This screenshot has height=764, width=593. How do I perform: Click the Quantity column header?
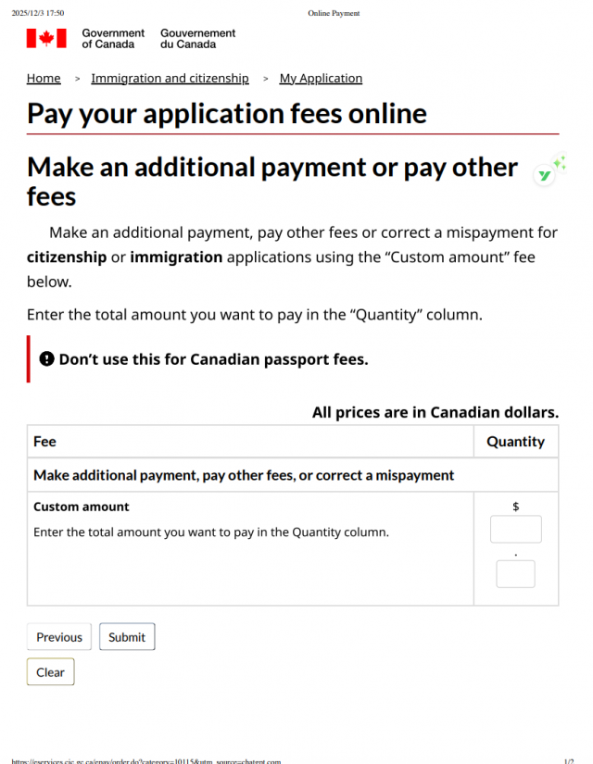(515, 442)
